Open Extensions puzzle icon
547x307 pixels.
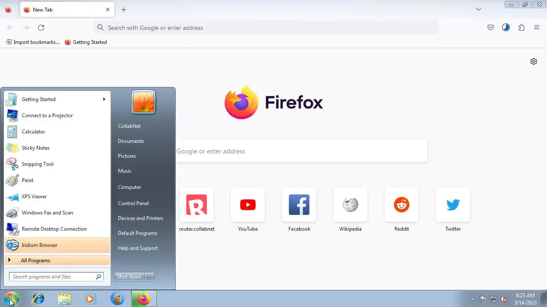(x=521, y=28)
